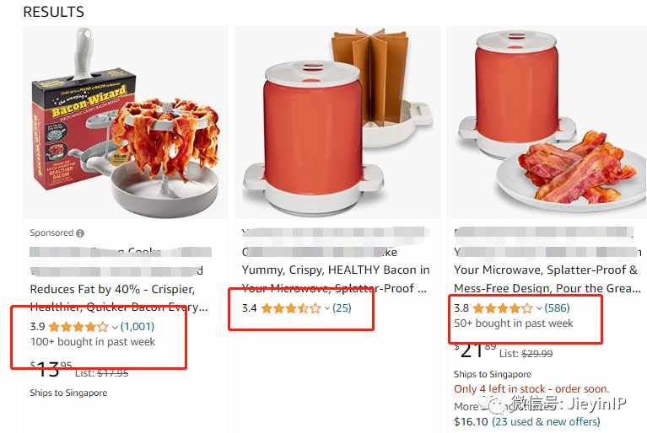Open the 25 reviews link
The height and width of the screenshot is (433, 647).
[342, 307]
